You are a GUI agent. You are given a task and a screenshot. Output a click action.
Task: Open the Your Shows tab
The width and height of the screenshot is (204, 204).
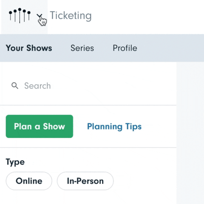29,48
